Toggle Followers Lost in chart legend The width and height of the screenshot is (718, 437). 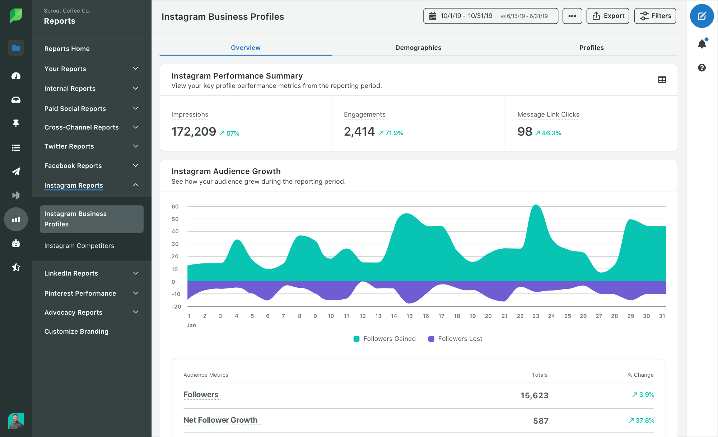click(455, 338)
